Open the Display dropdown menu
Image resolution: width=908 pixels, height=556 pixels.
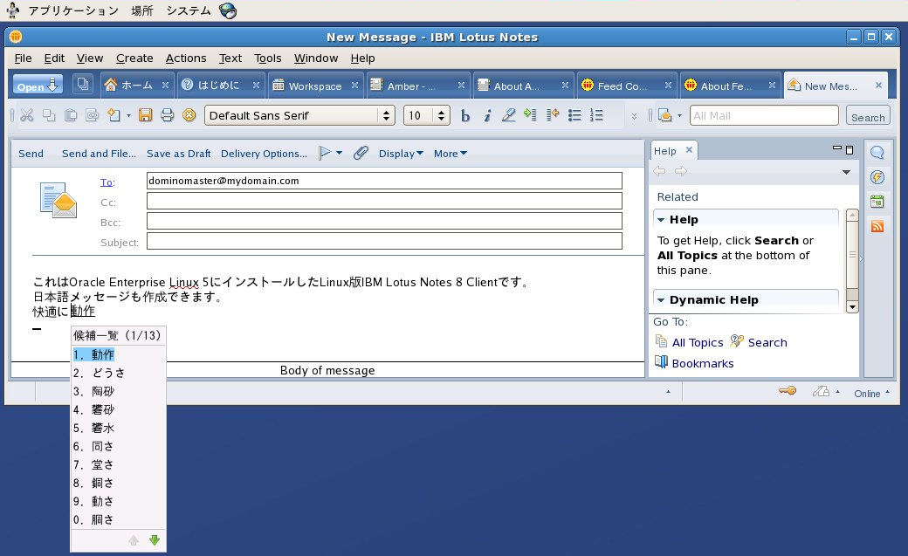[401, 154]
